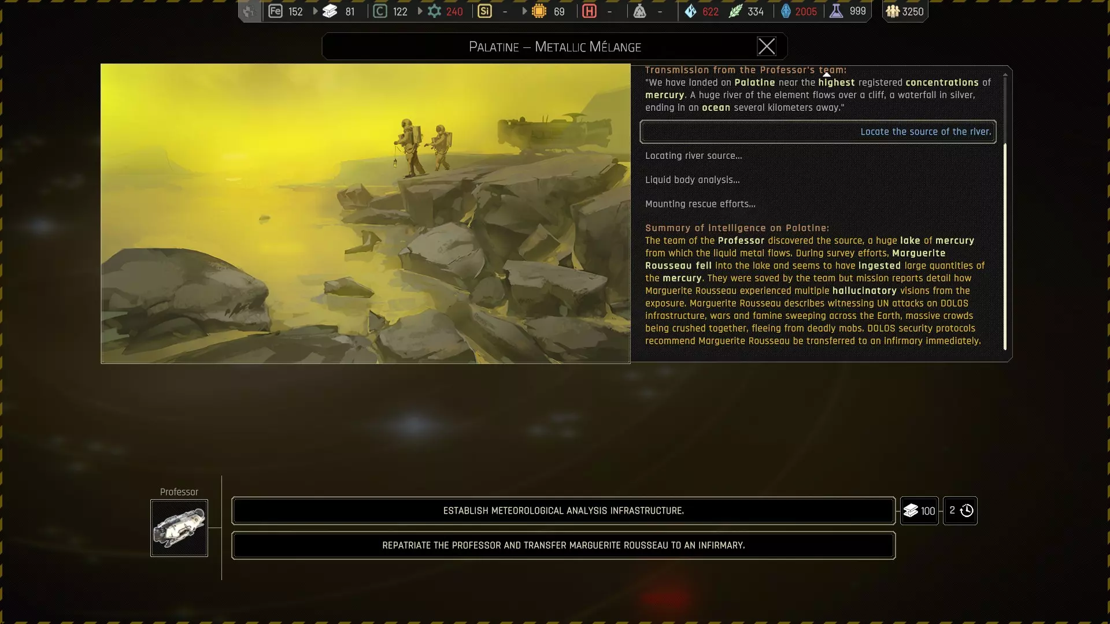Click the blue crystal resource icon
The image size is (1110, 624).
[690, 11]
